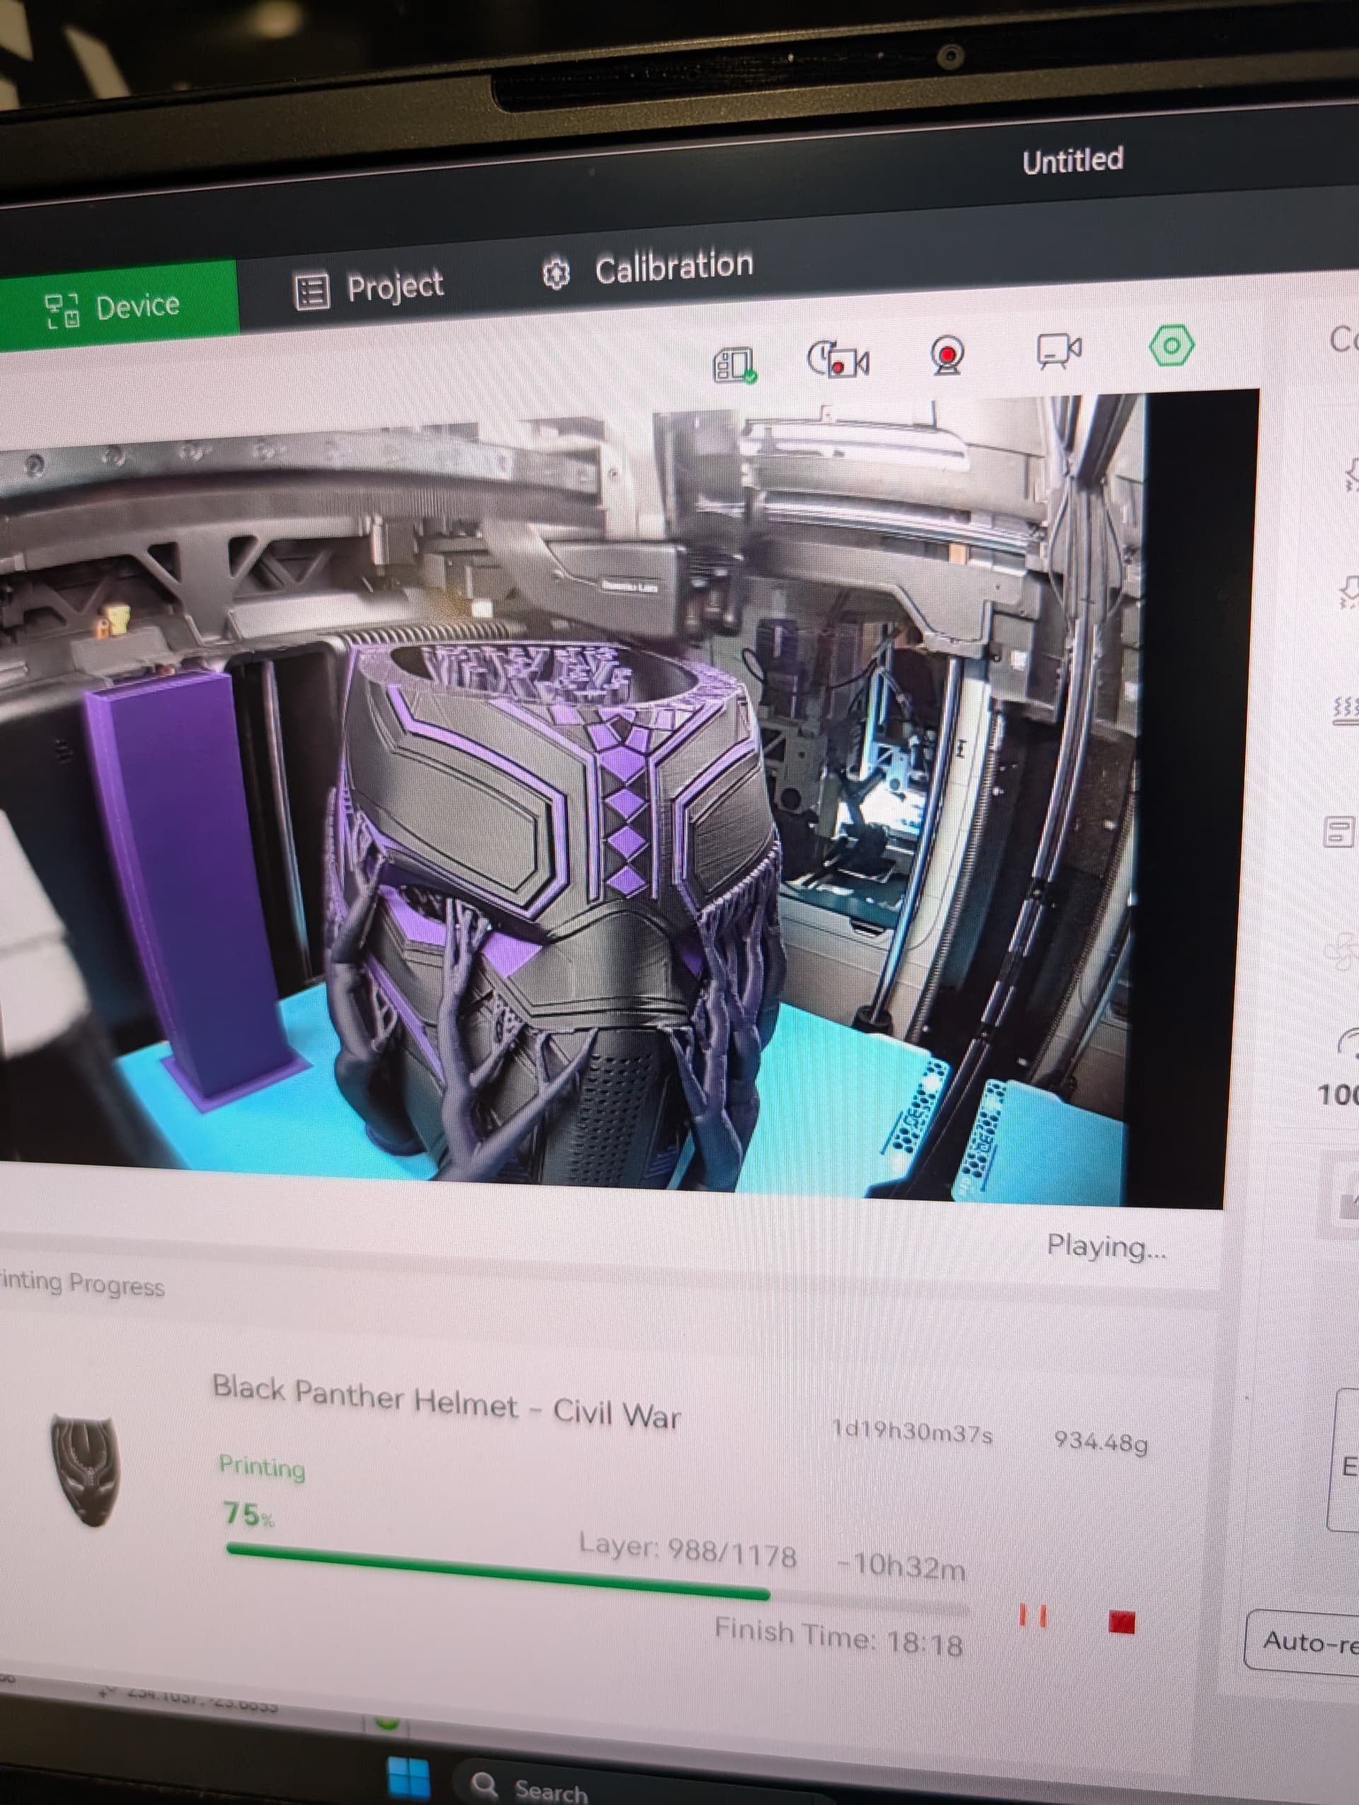Open the Project tab
The image size is (1359, 1805).
coord(369,288)
